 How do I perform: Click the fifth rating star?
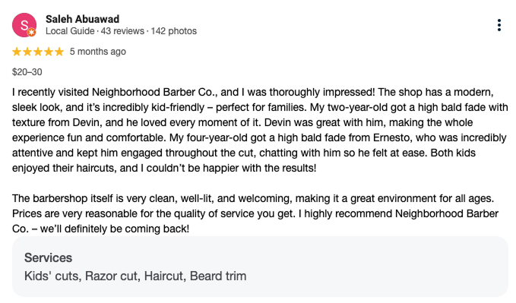click(x=59, y=52)
